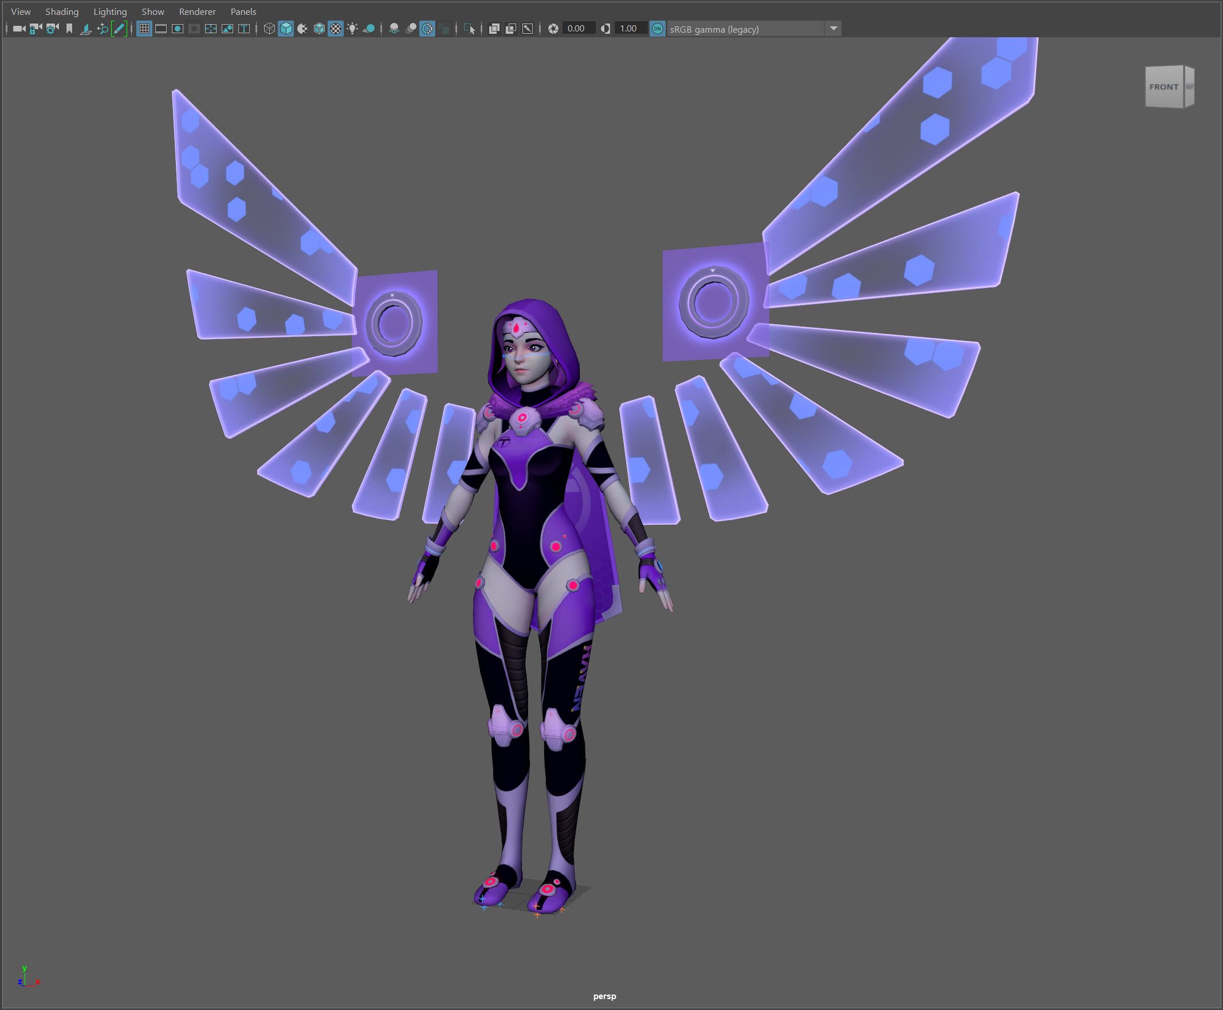The height and width of the screenshot is (1010, 1223).
Task: Toggle the Film Gate icon
Action: pos(160,29)
